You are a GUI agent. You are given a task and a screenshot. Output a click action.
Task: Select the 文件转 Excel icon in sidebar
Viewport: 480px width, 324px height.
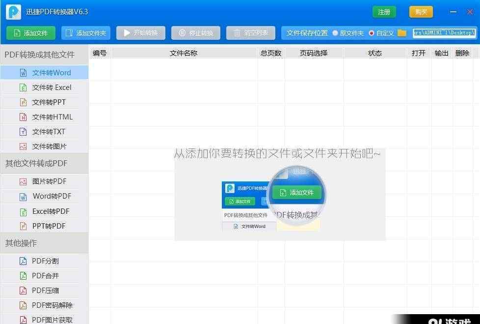coord(23,88)
